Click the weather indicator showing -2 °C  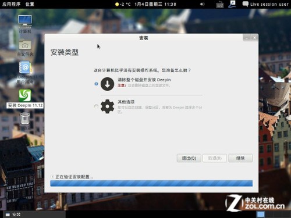pos(123,4)
